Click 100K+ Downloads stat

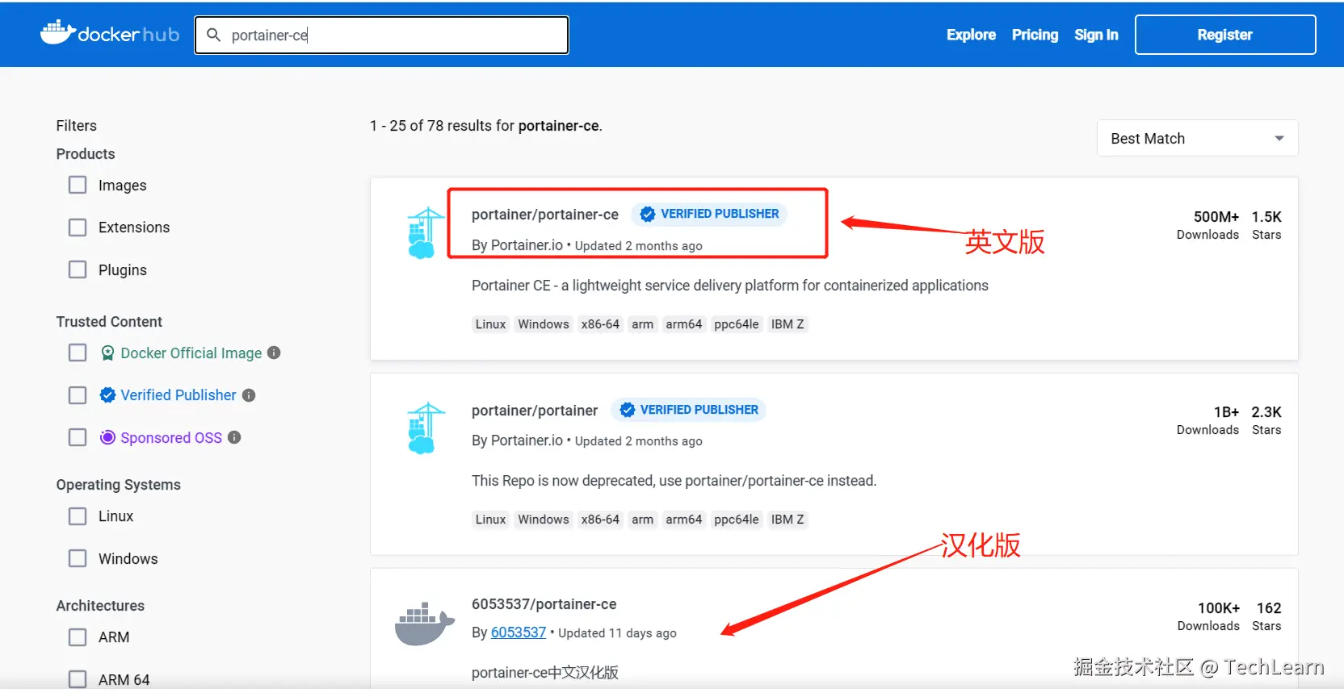click(x=1208, y=616)
